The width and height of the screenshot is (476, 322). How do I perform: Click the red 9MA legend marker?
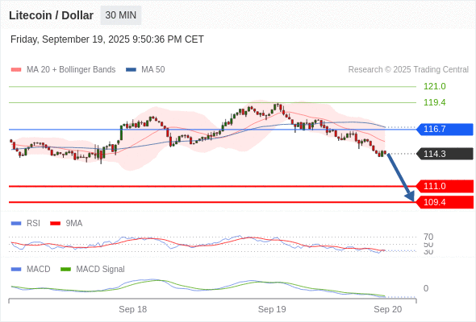tap(55, 224)
